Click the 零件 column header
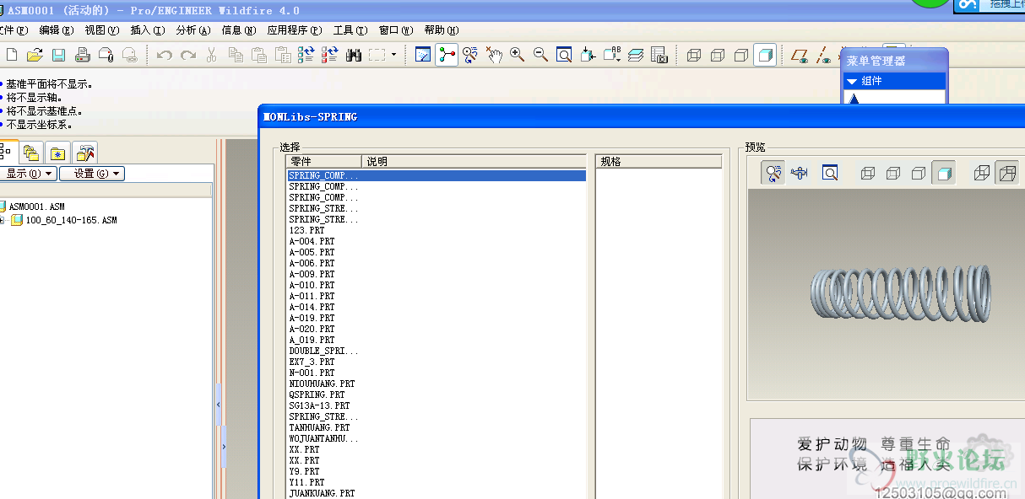This screenshot has height=499, width=1025. [324, 162]
